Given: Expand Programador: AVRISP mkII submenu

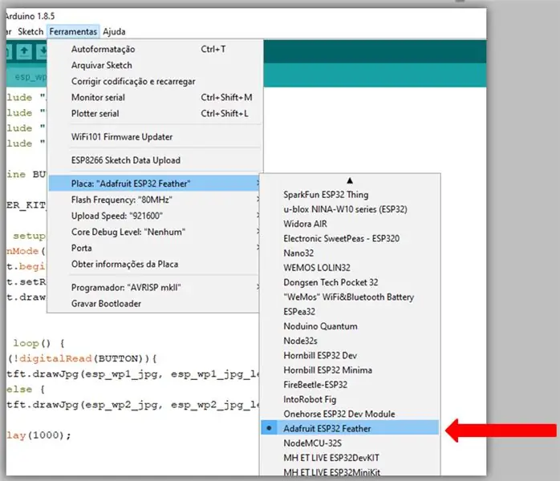Looking at the screenshot, I should [155, 288].
